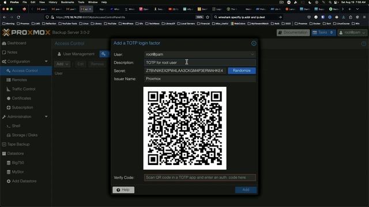Open the History menu in the menu bar
This screenshot has height=207, width=369.
[x=52, y=2]
